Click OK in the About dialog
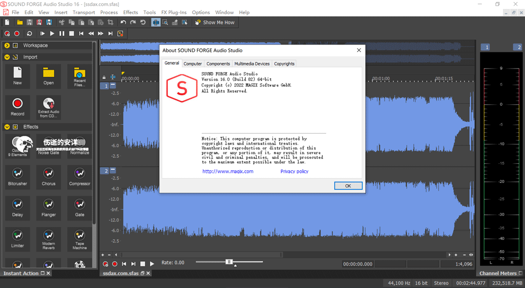The image size is (525, 288). tap(348, 186)
